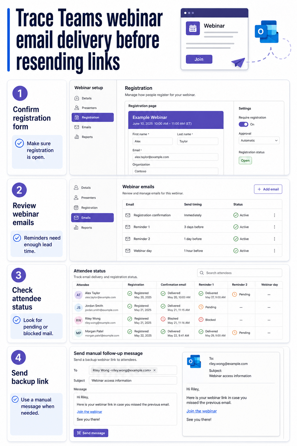This screenshot has height=446, width=297.
Task: Click Blocked confirmation email icon for Riley Wong
Action: [x=163, y=319]
